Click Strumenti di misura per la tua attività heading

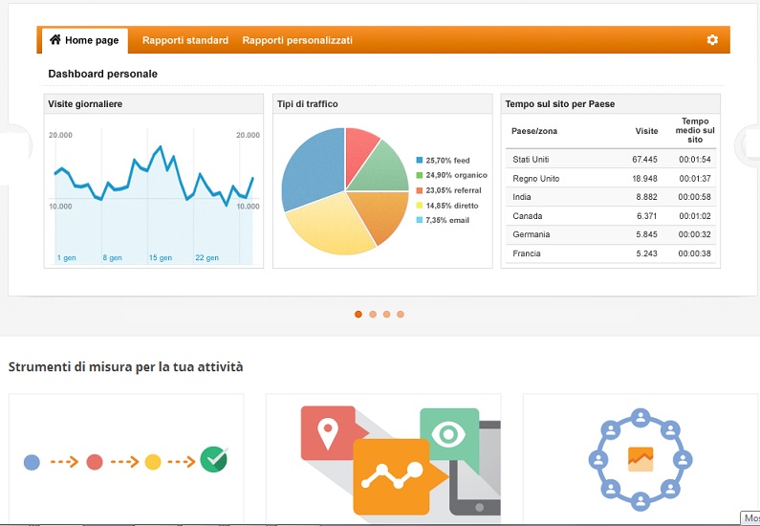click(125, 366)
